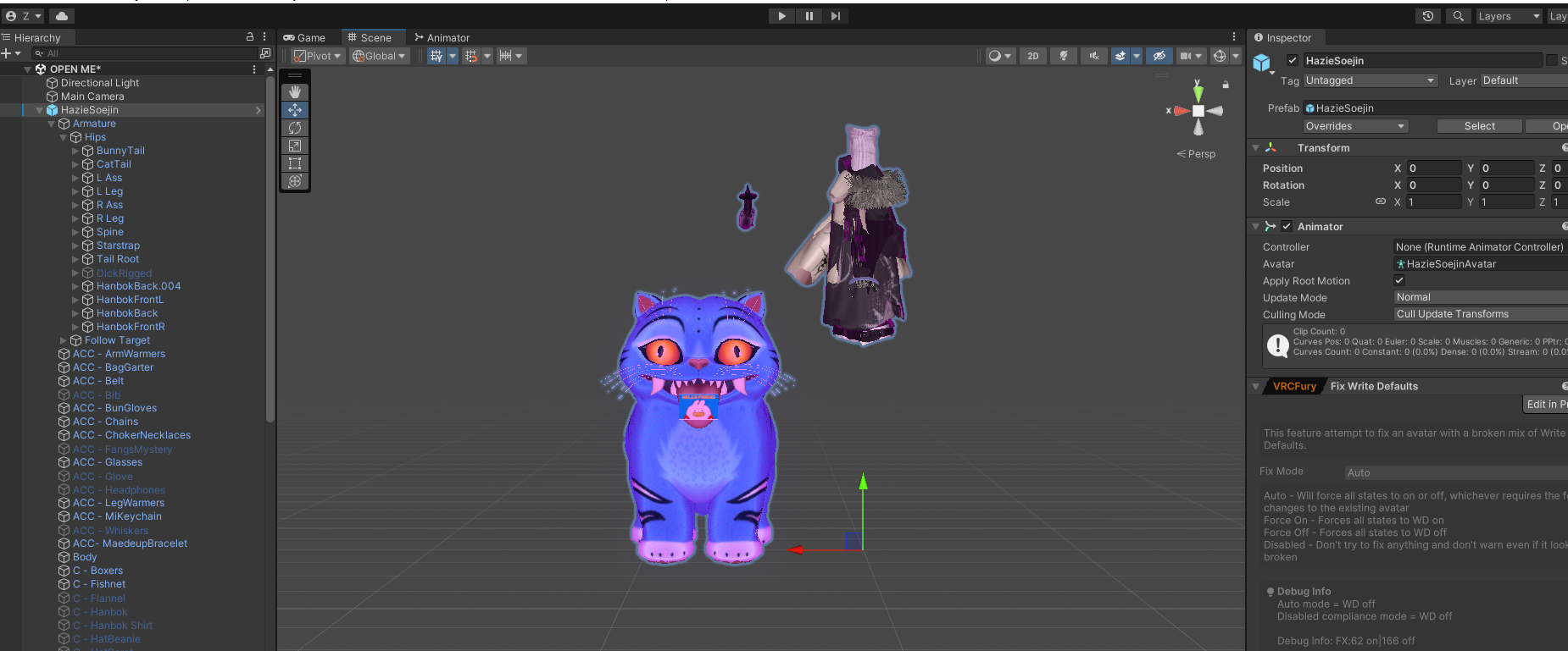Toggle grid snapping in Scene toolbar
The width and height of the screenshot is (1568, 651).
coord(436,56)
